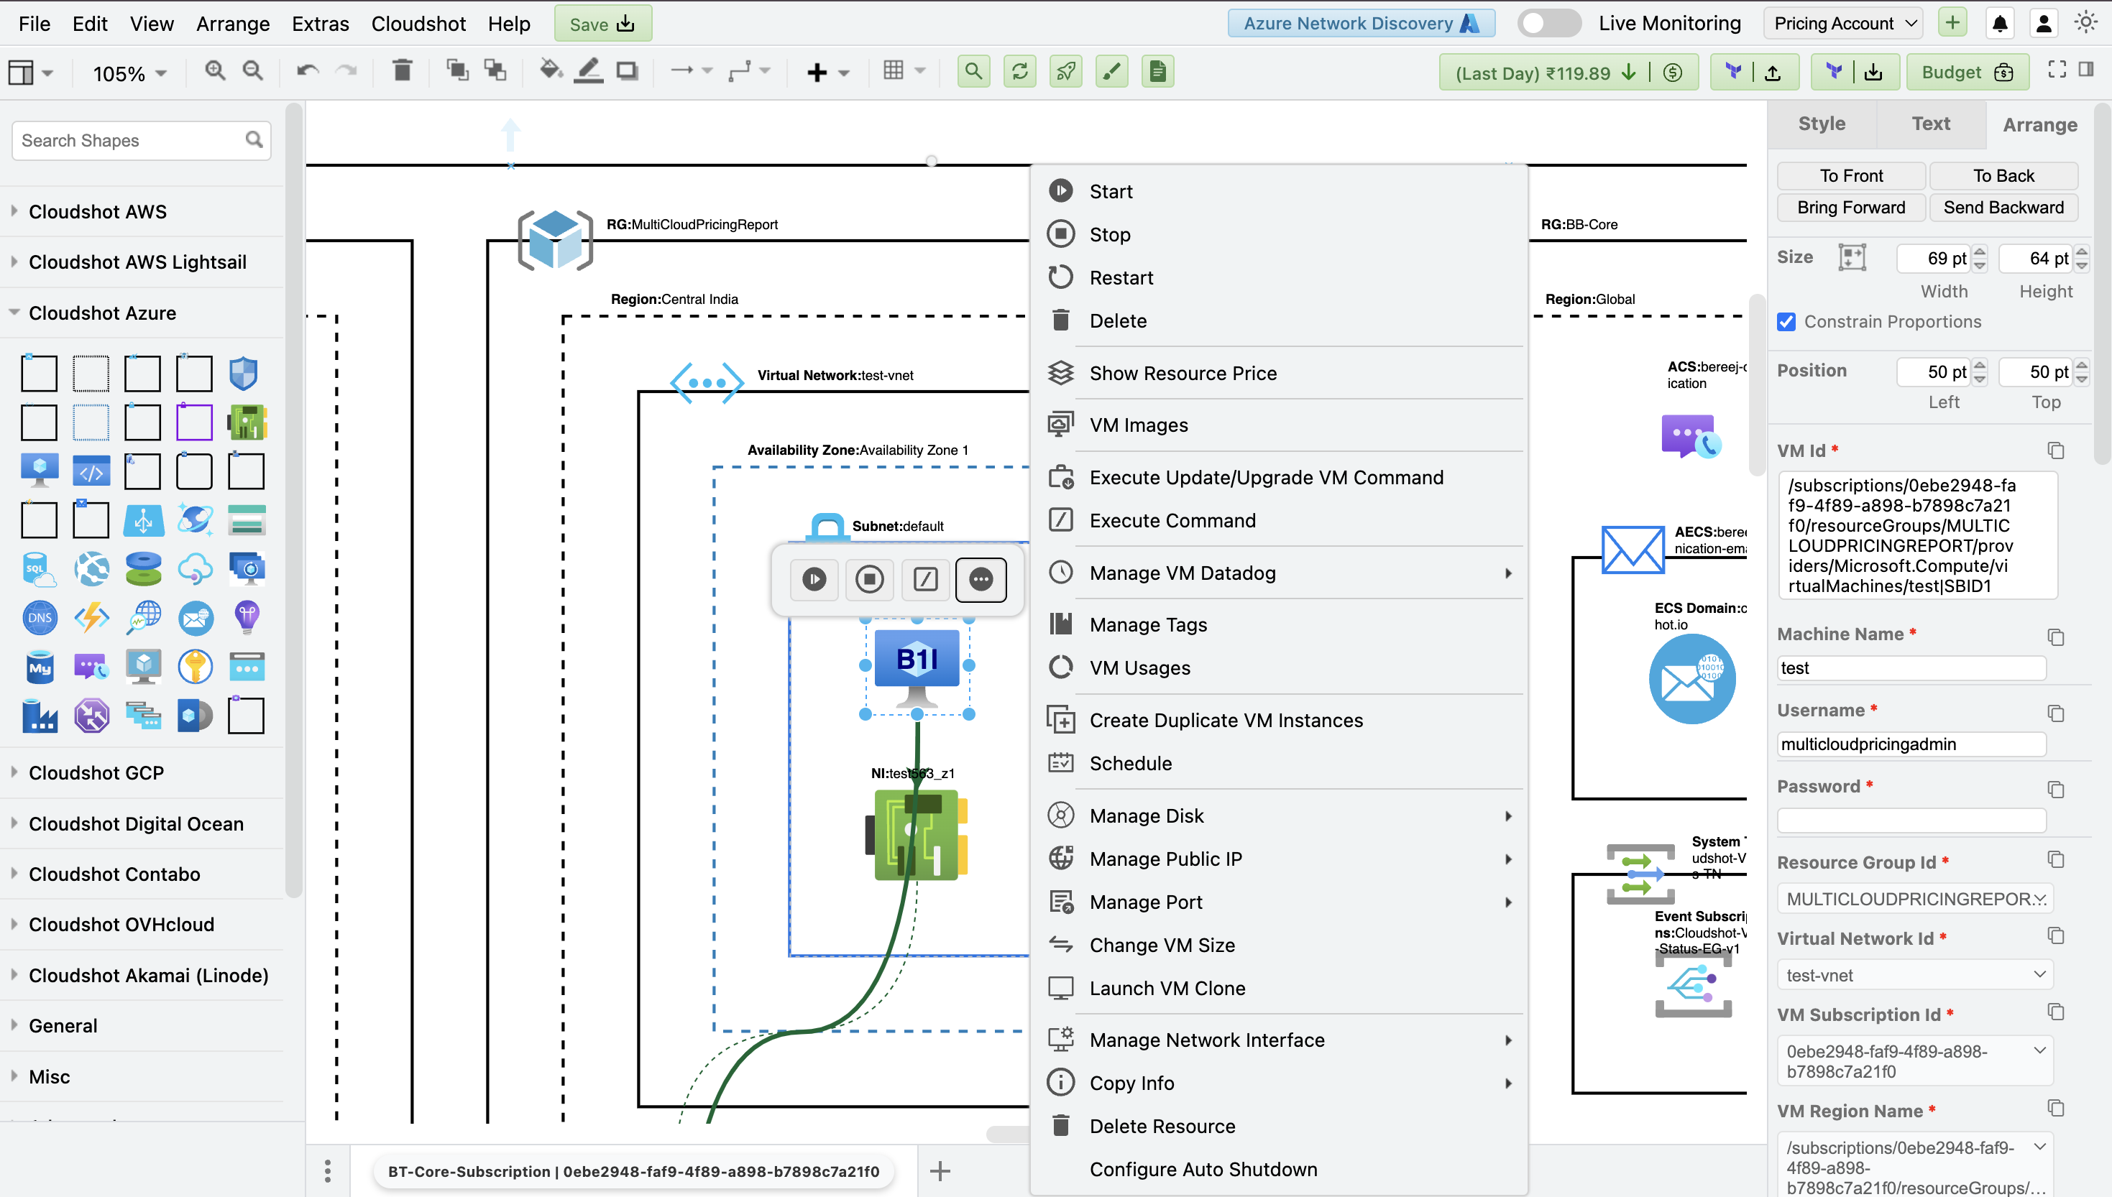
Task: Click the zoom in magnifier icon
Action: click(216, 72)
